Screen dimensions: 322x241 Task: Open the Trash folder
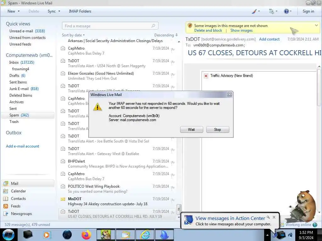point(14,121)
